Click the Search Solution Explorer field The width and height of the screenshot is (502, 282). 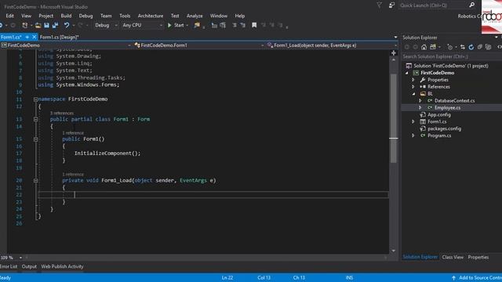click(451, 56)
